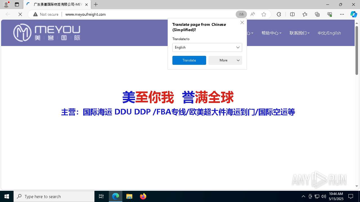Toggle Split screen icon
The height and width of the screenshot is (202, 360).
292,14
